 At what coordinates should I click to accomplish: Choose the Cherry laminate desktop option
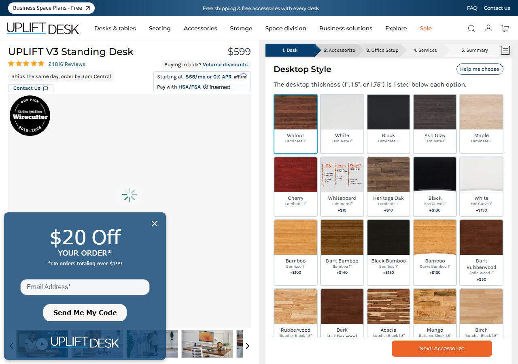pos(295,186)
